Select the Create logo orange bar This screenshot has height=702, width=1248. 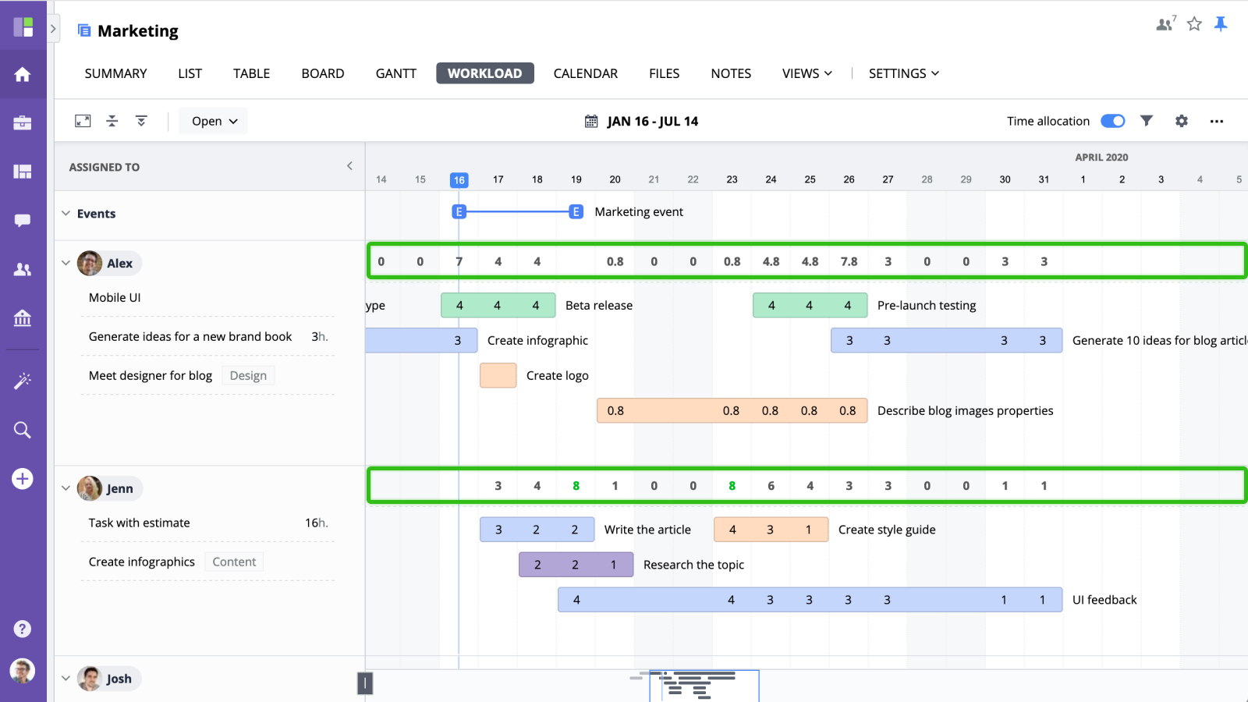498,375
